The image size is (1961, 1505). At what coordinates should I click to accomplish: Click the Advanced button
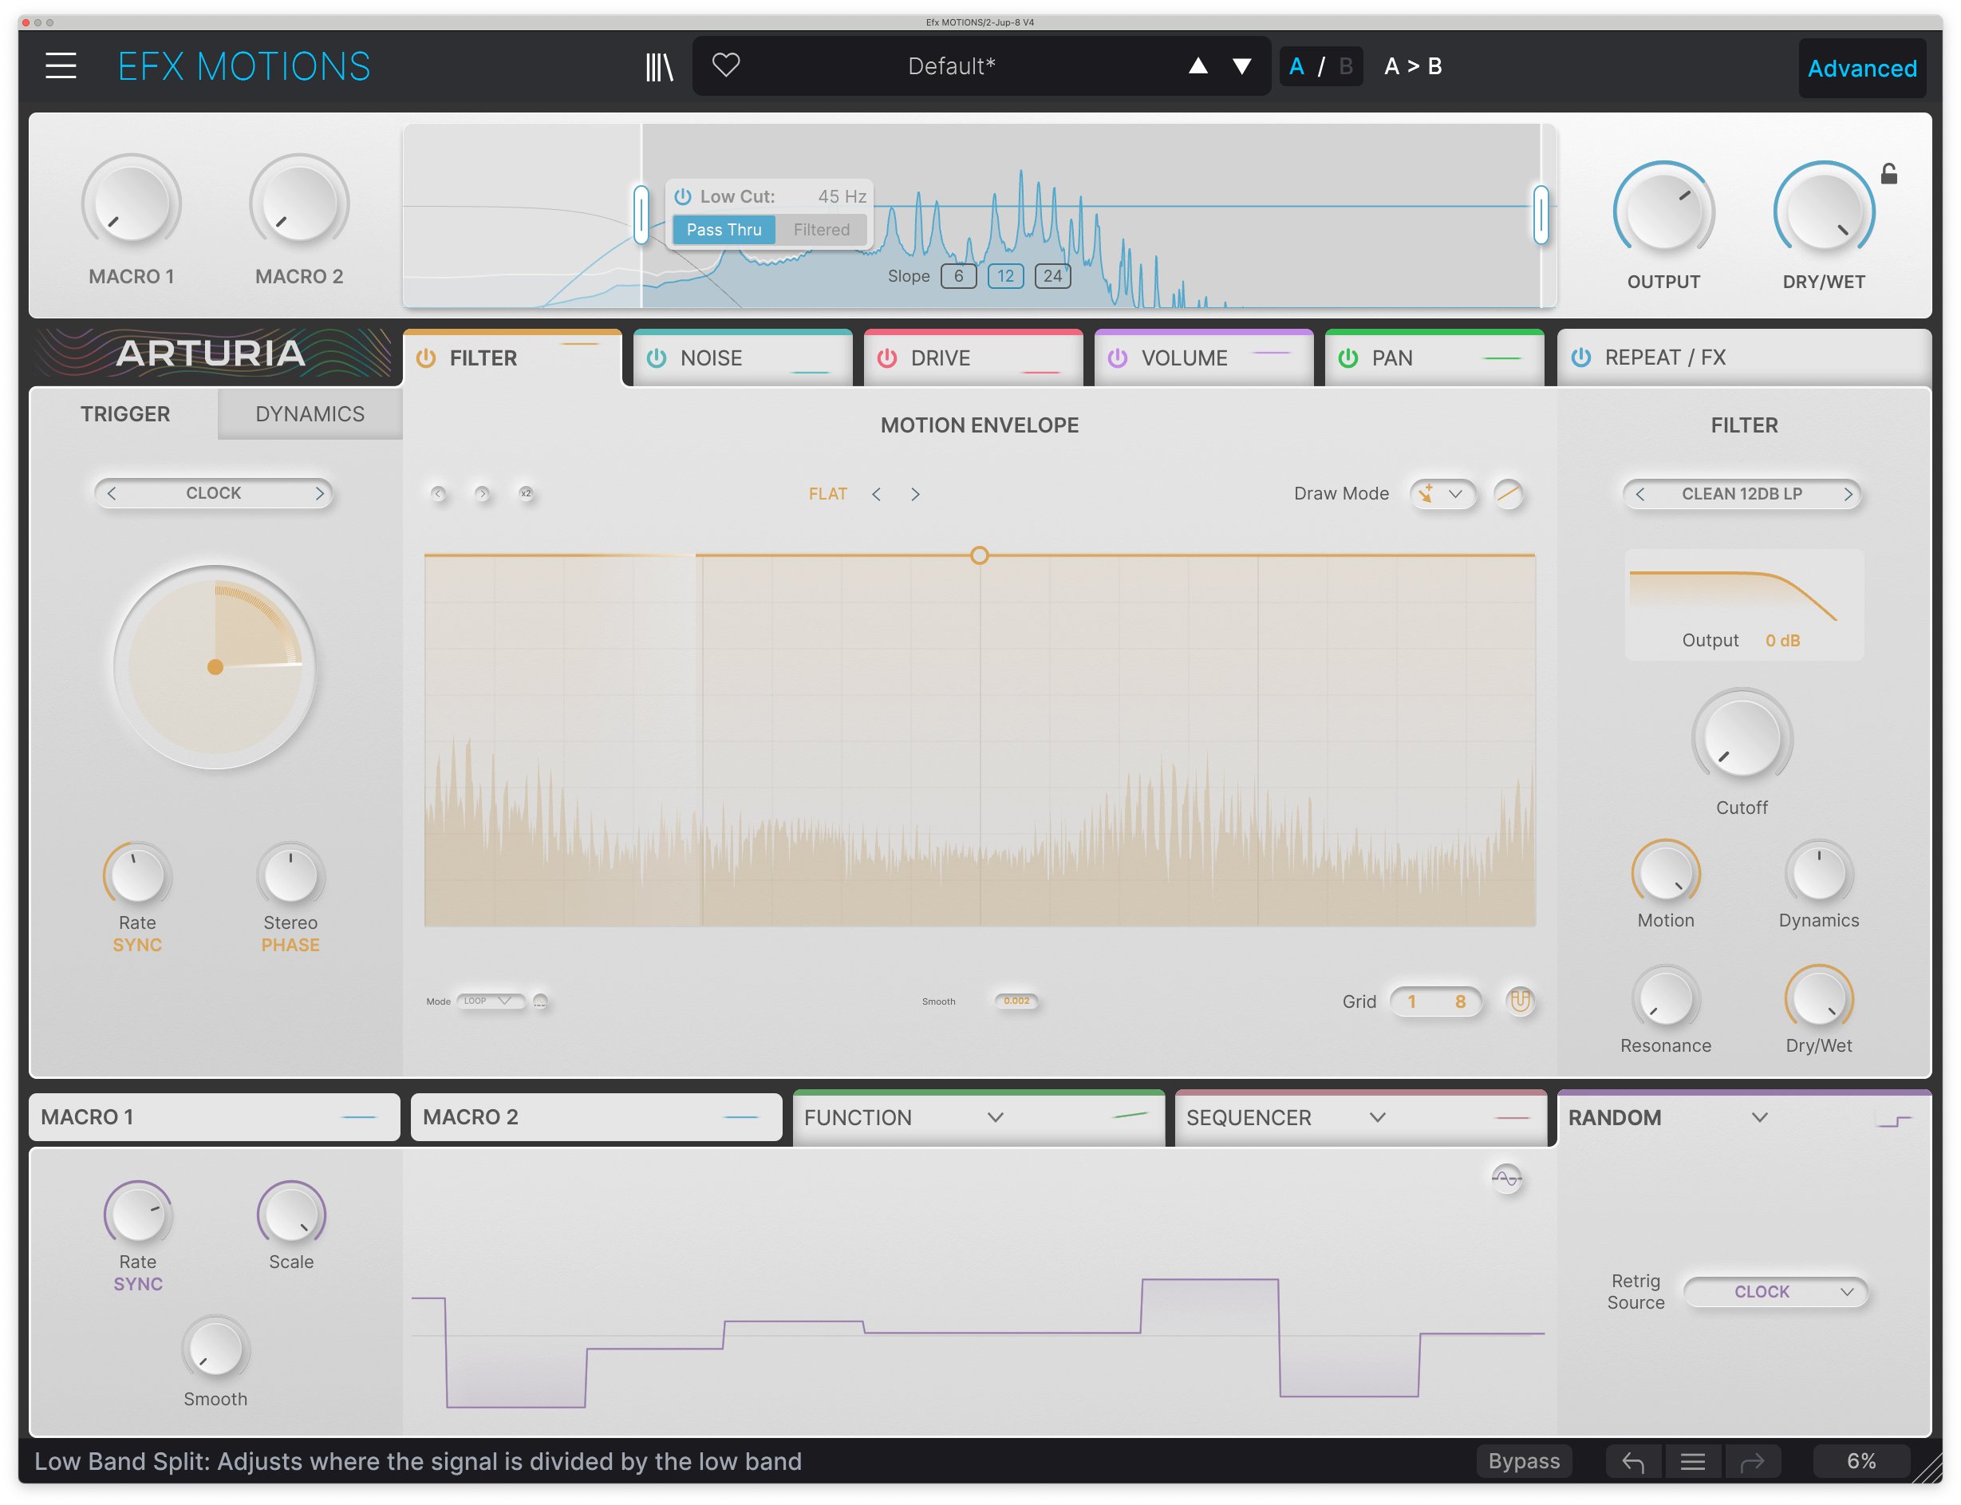point(1861,67)
